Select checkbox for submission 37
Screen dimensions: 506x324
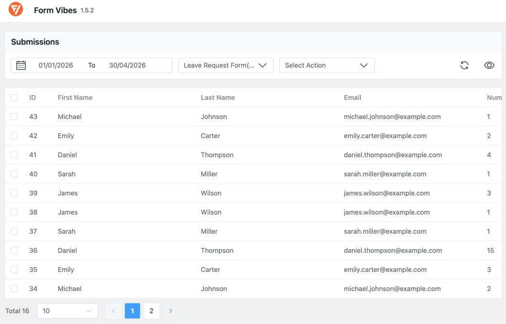pyautogui.click(x=14, y=231)
